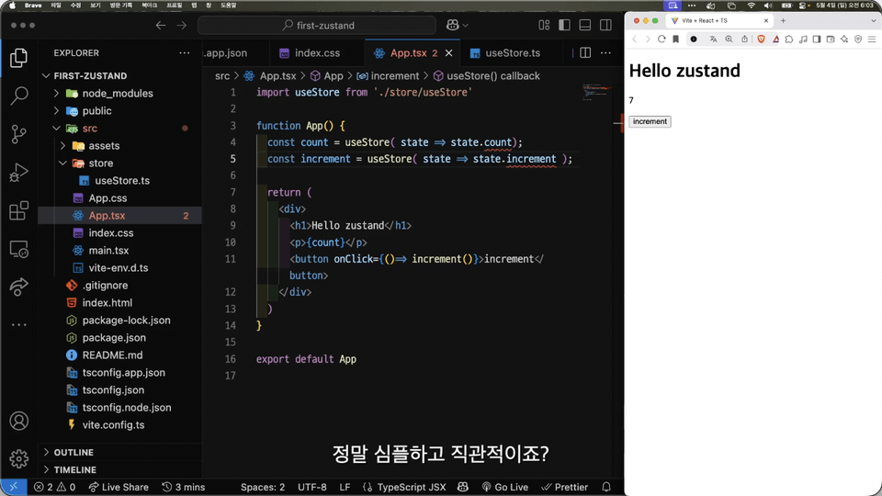
Task: Expand the assets folder
Action: coord(62,146)
